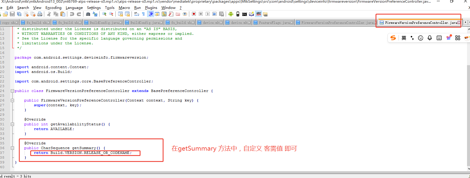Redo the edit via toolbar
Screen dimensions: 470x178
(x=79, y=14)
